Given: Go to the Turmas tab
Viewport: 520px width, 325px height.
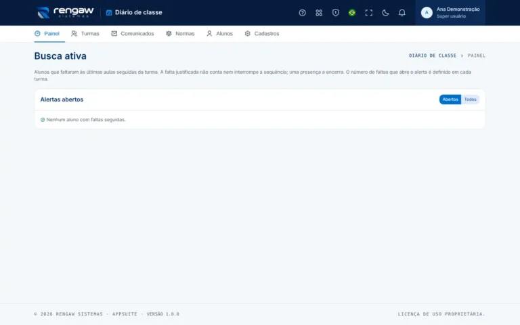Looking at the screenshot, I should click(85, 33).
